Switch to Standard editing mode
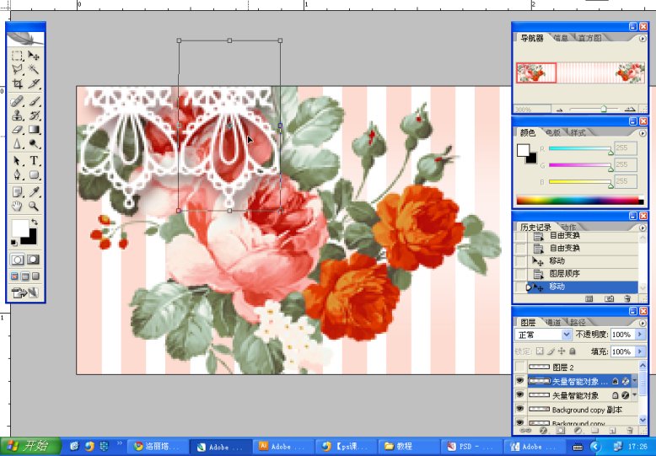Viewport: 656px width, 456px height. (x=18, y=260)
